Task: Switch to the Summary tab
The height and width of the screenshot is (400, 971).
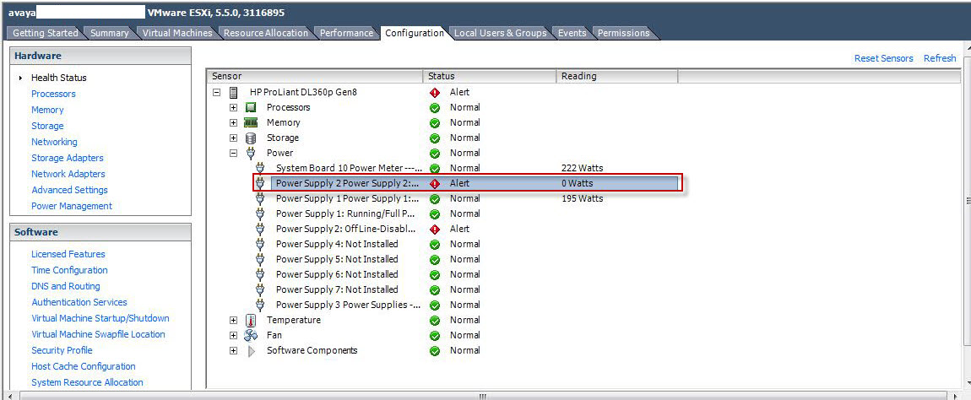Action: pos(110,33)
